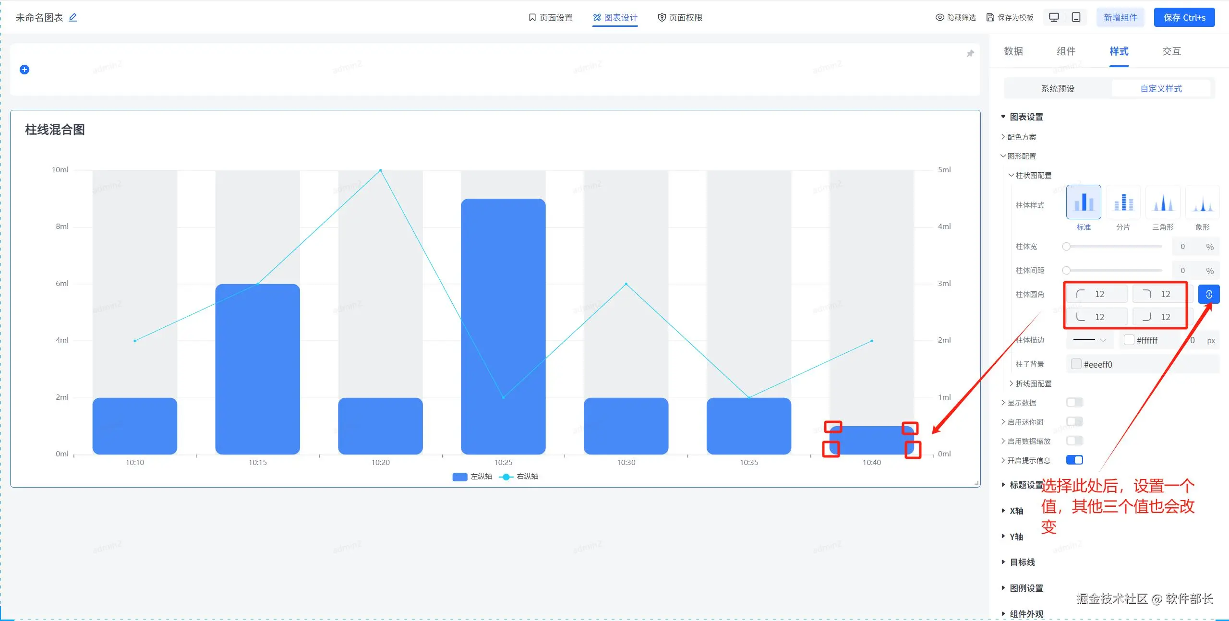Click the 新增组件 button
Viewport: 1229px width, 621px height.
1120,17
